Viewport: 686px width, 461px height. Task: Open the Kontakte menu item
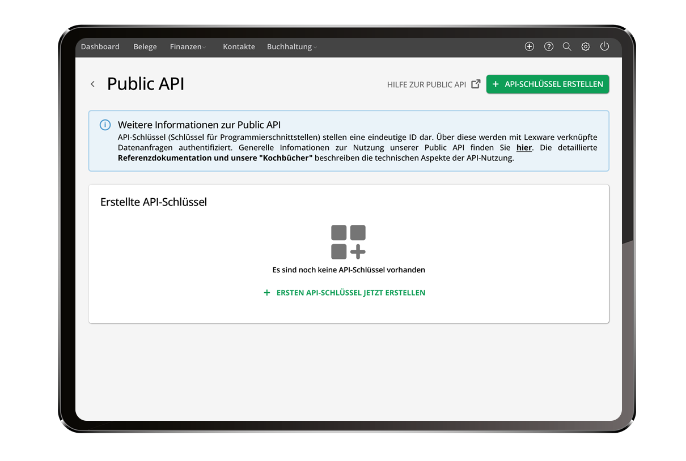[239, 47]
